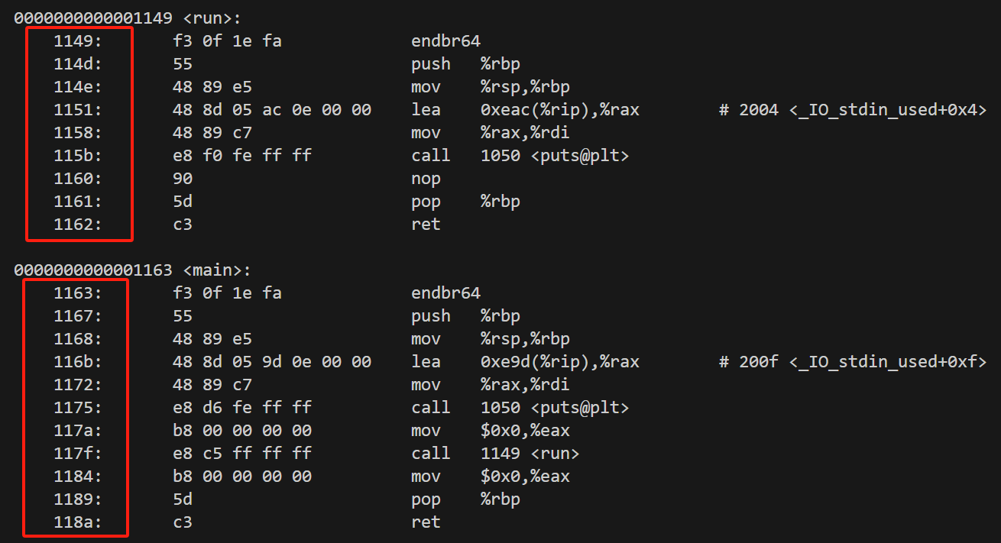1001x543 pixels.
Task: Click the nop instruction at 1160
Action: pos(426,178)
